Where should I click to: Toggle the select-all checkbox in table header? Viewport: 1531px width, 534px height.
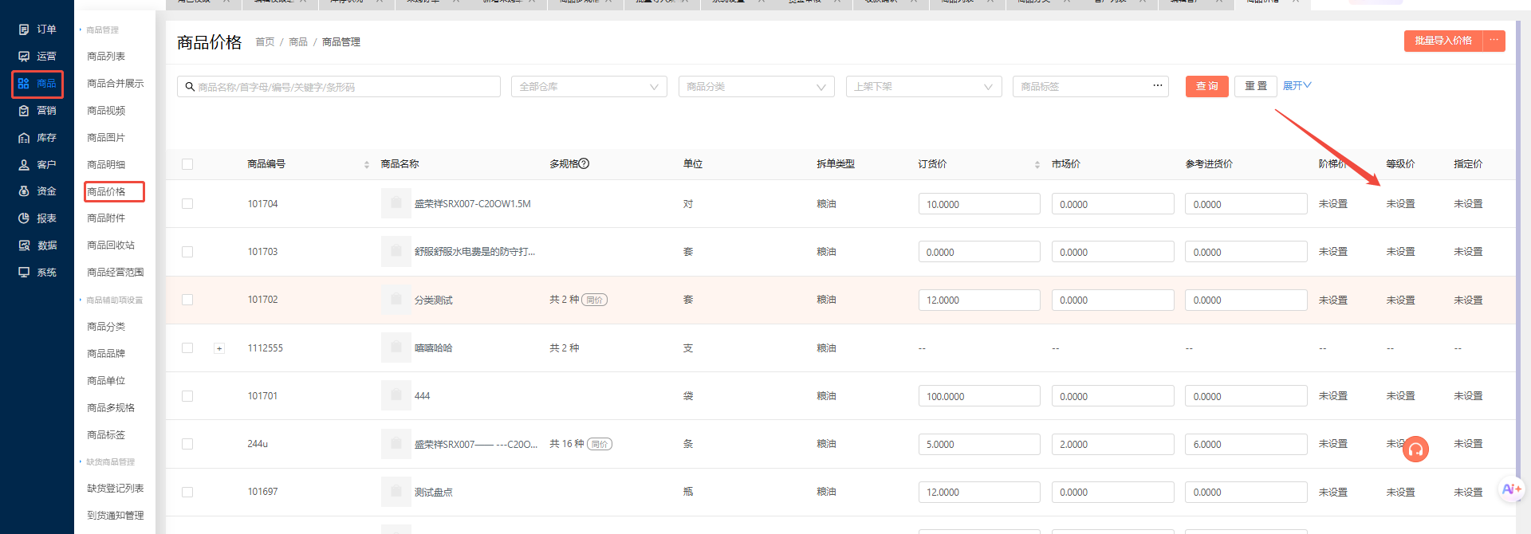click(187, 164)
